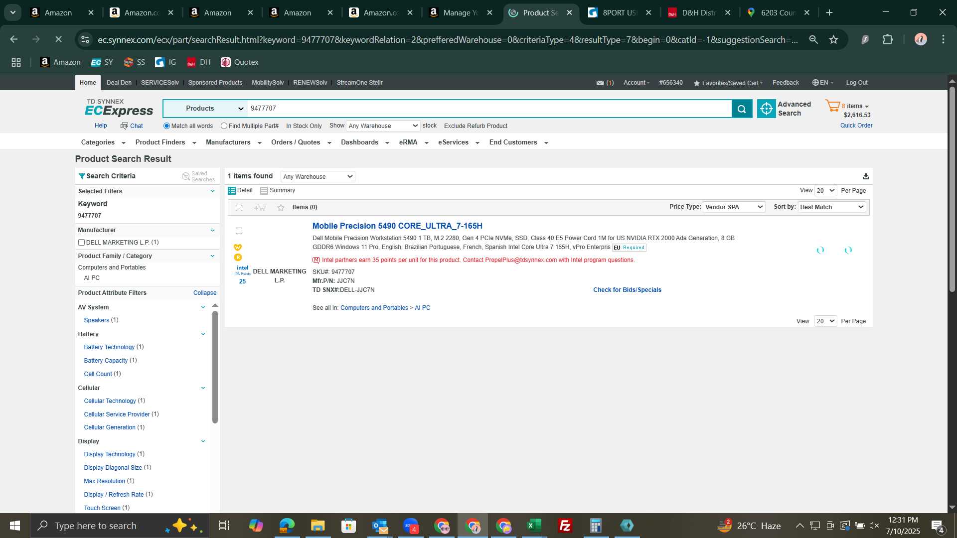The image size is (957, 538).
Task: Open Mobile Precision 5490 product link
Action: (397, 226)
